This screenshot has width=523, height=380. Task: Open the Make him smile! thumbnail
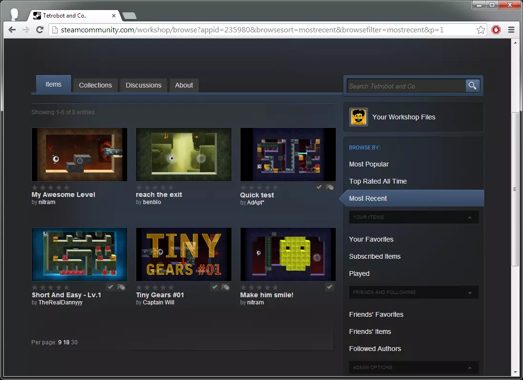[288, 254]
